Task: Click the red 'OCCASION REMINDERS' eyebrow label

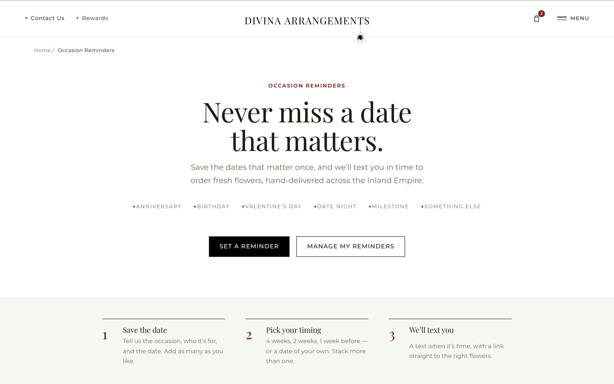Action: 307,86
